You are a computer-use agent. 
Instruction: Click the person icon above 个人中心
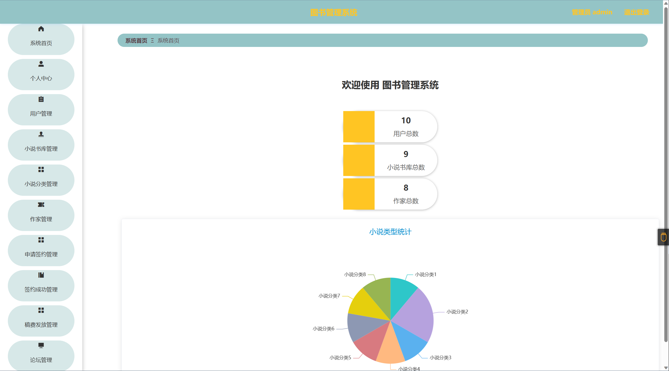(41, 64)
